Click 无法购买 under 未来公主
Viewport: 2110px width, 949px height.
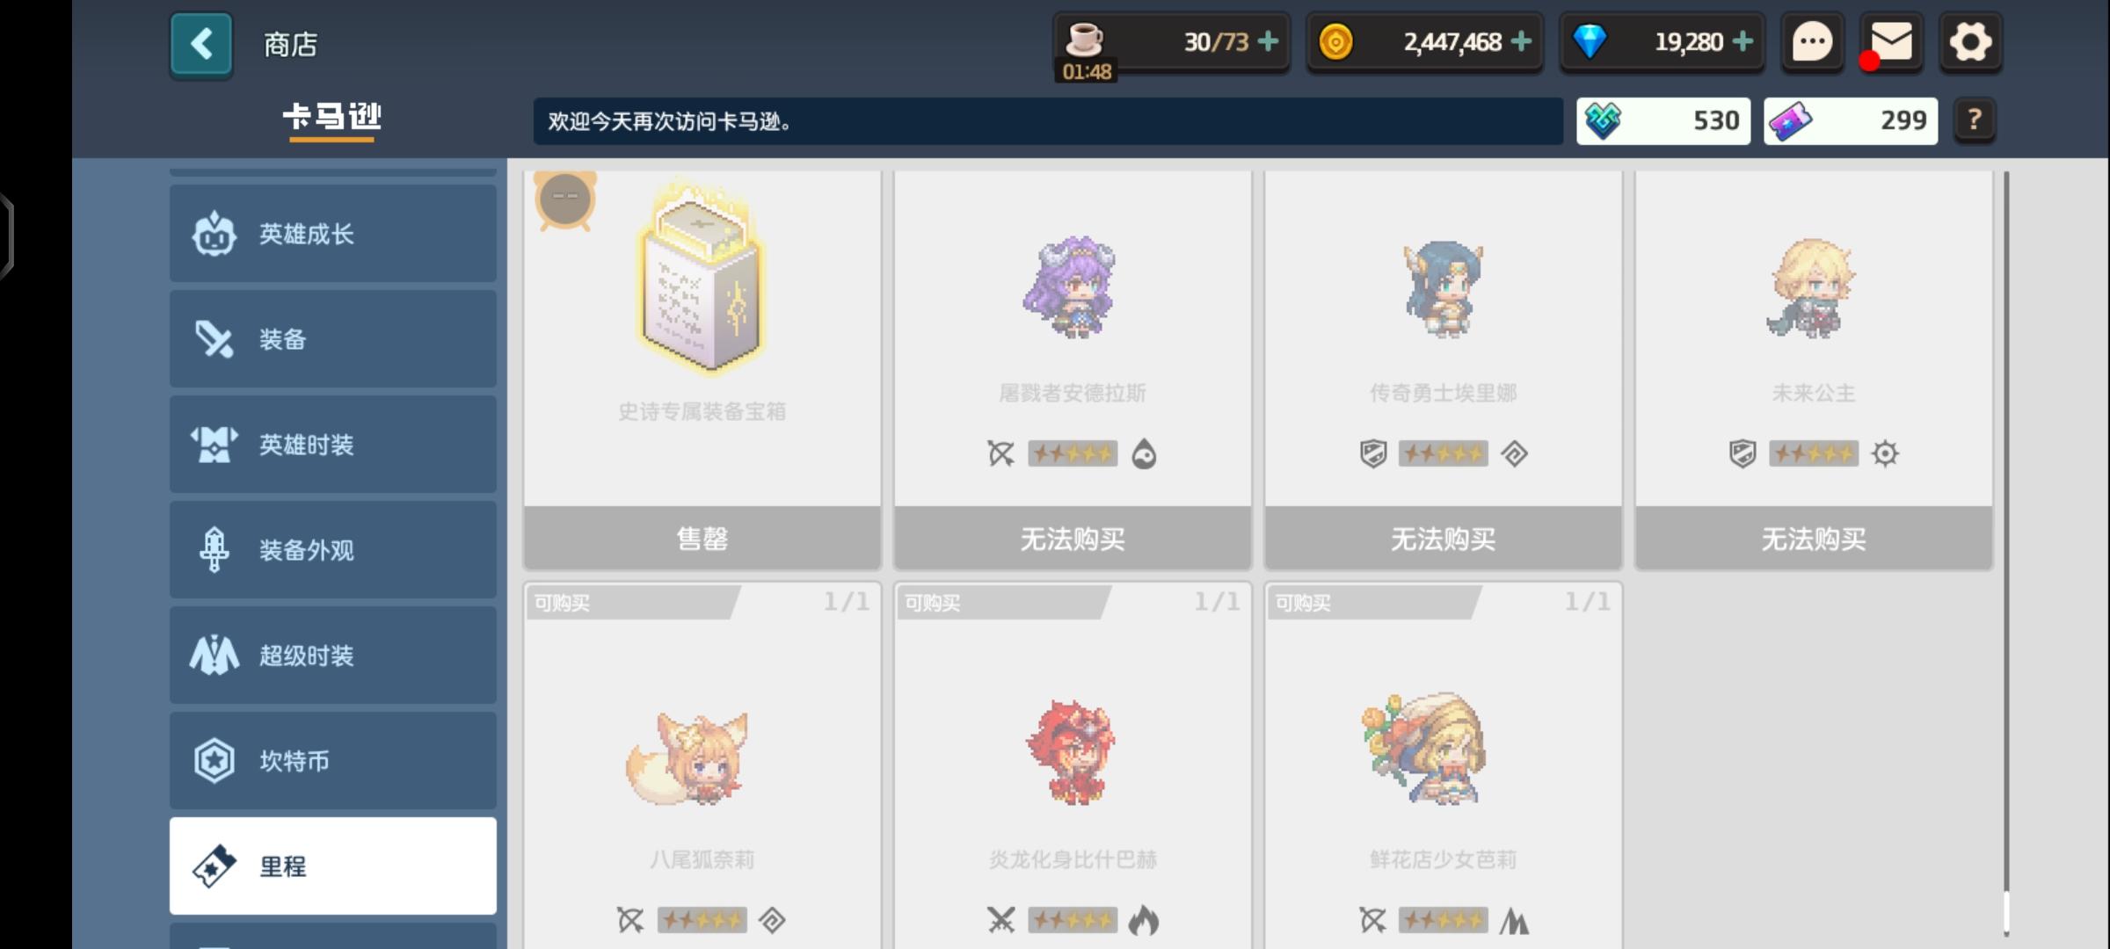pyautogui.click(x=1814, y=538)
